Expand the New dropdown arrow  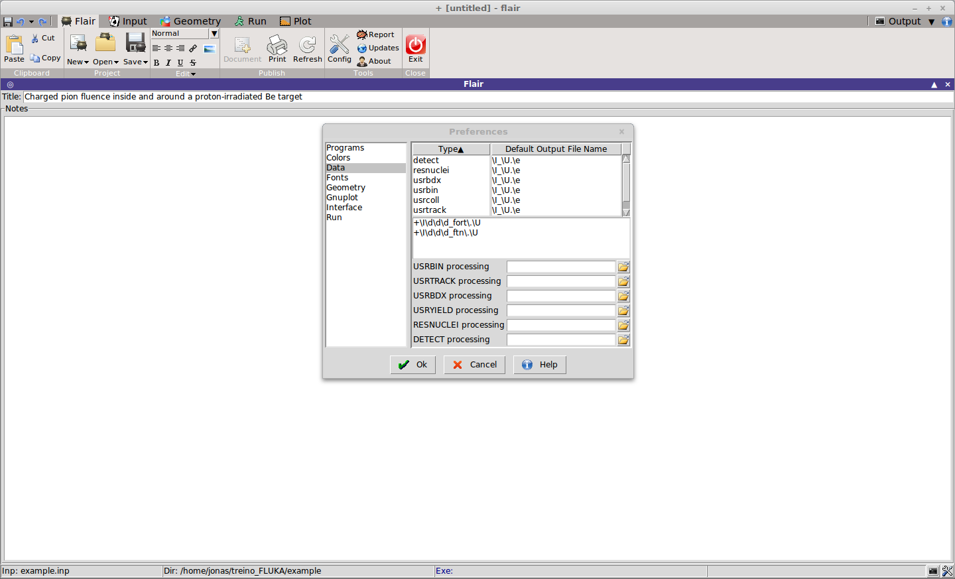pos(86,62)
